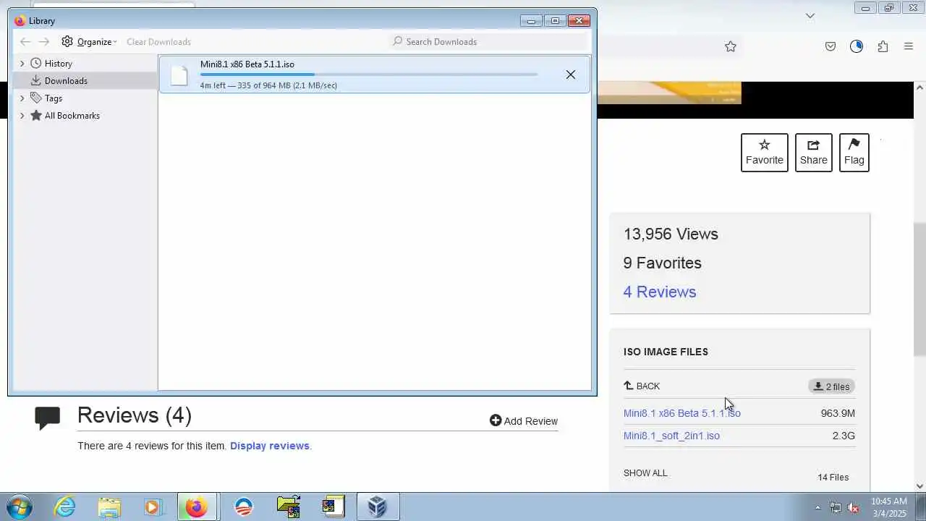Open Mini8.1 x86 Beta 5.1.1.iso link
The width and height of the screenshot is (926, 521).
[x=682, y=413]
